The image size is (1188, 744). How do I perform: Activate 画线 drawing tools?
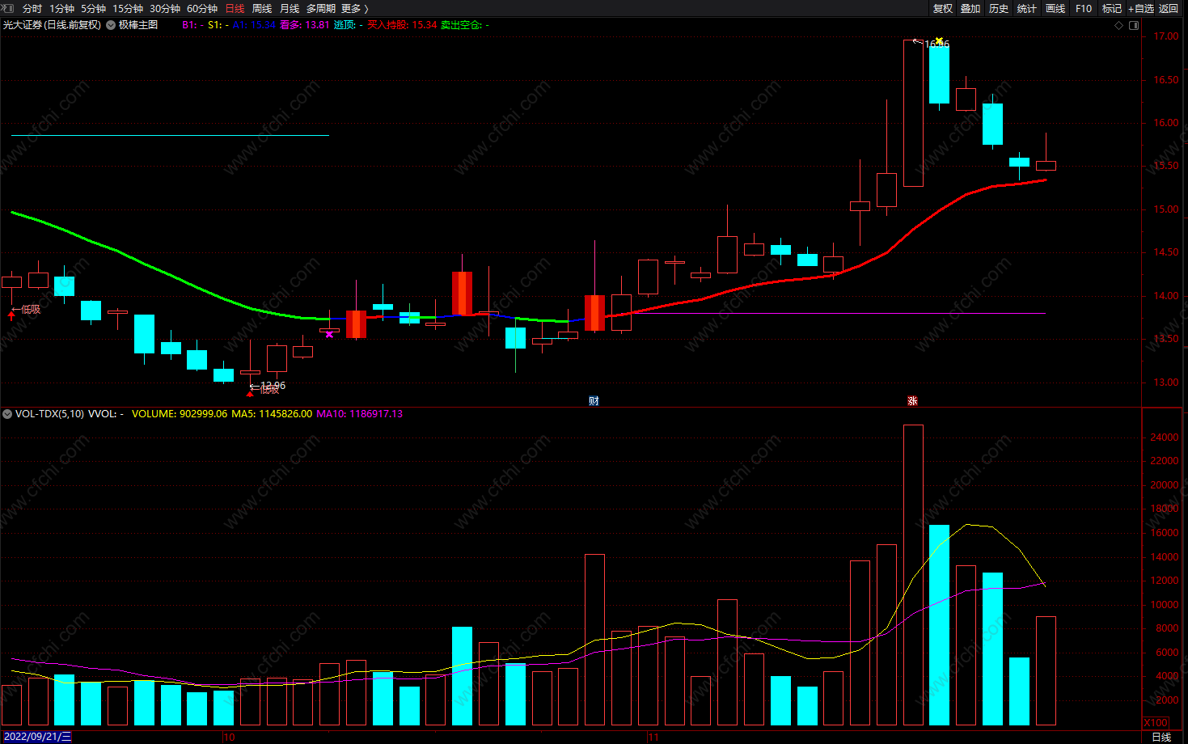pos(1055,9)
